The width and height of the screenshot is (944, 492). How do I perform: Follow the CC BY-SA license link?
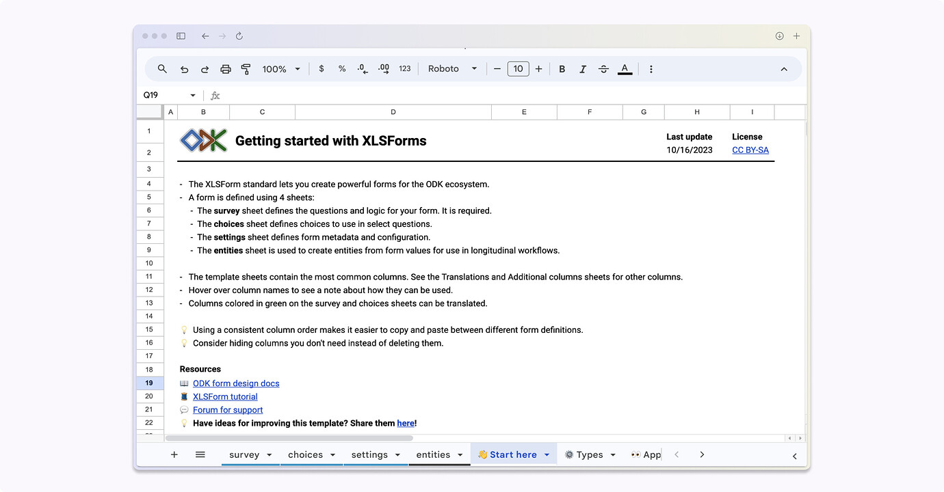point(750,150)
